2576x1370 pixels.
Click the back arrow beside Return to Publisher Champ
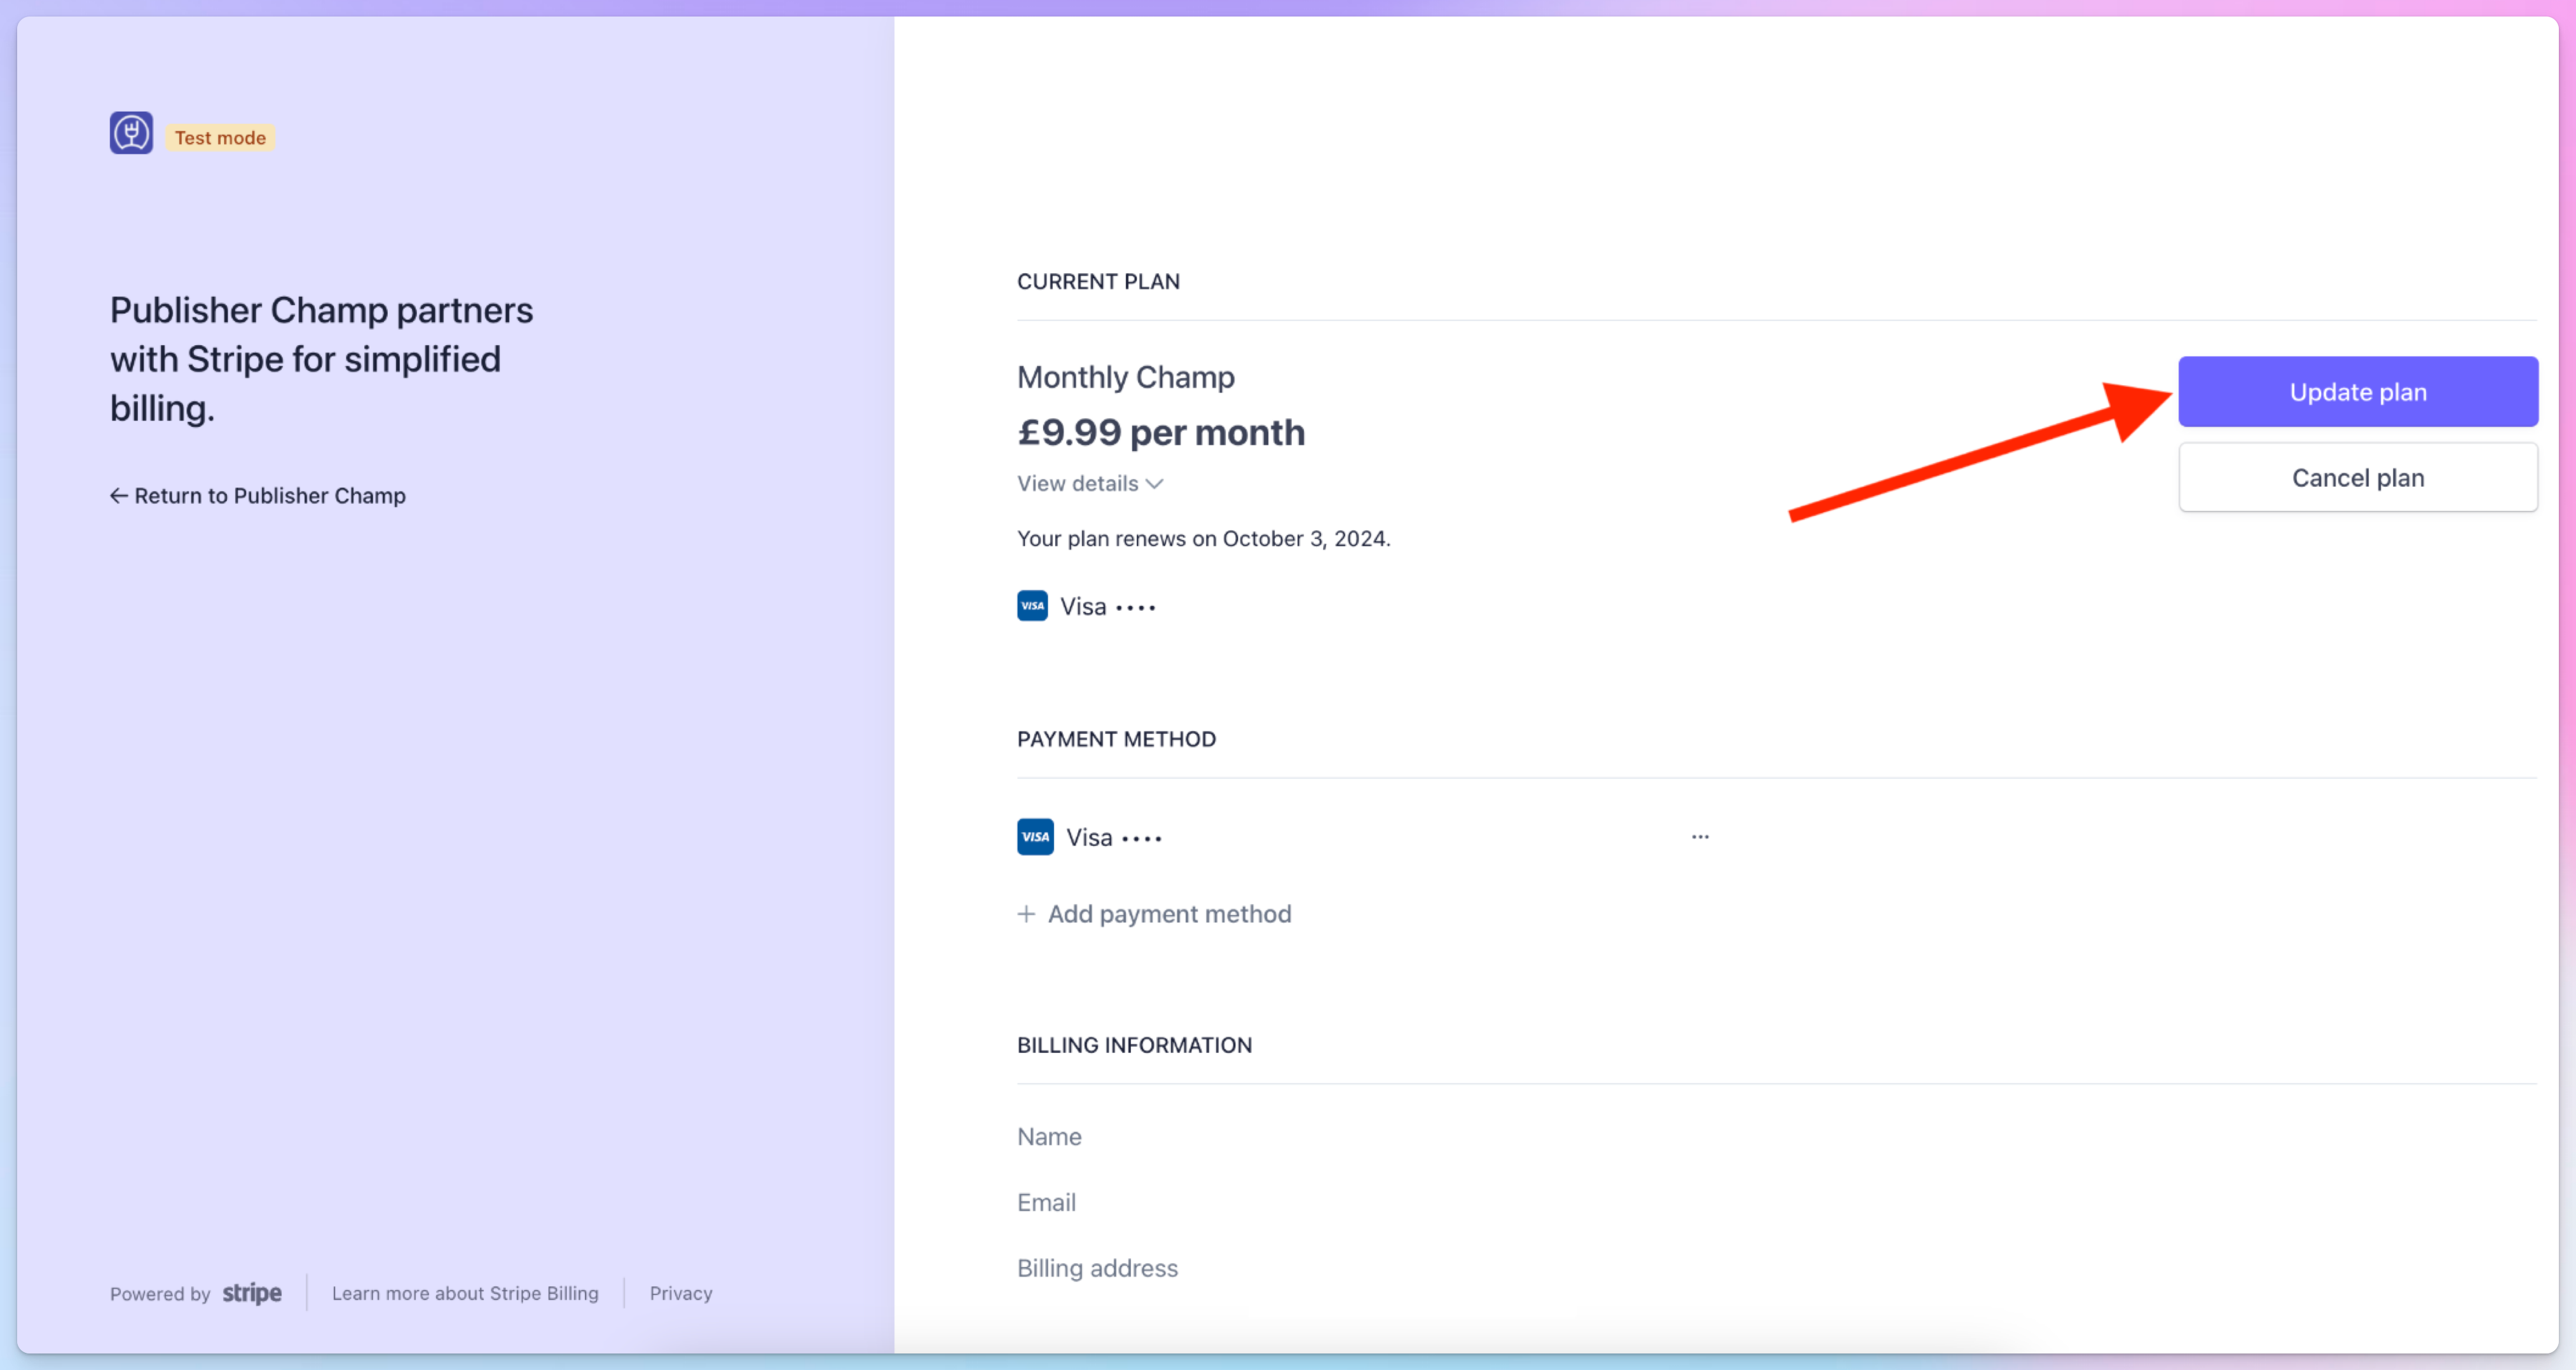[119, 496]
